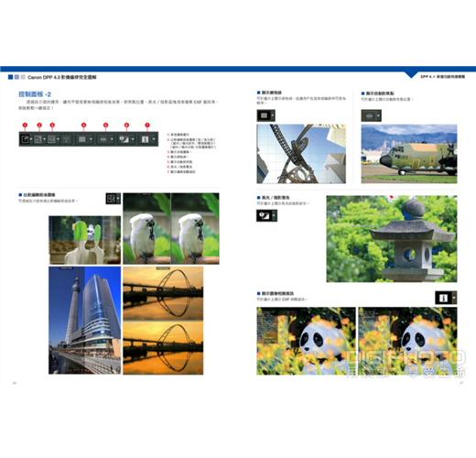Click the dimmed icon after multiple image display
The width and height of the screenshot is (476, 458).
click(66, 139)
